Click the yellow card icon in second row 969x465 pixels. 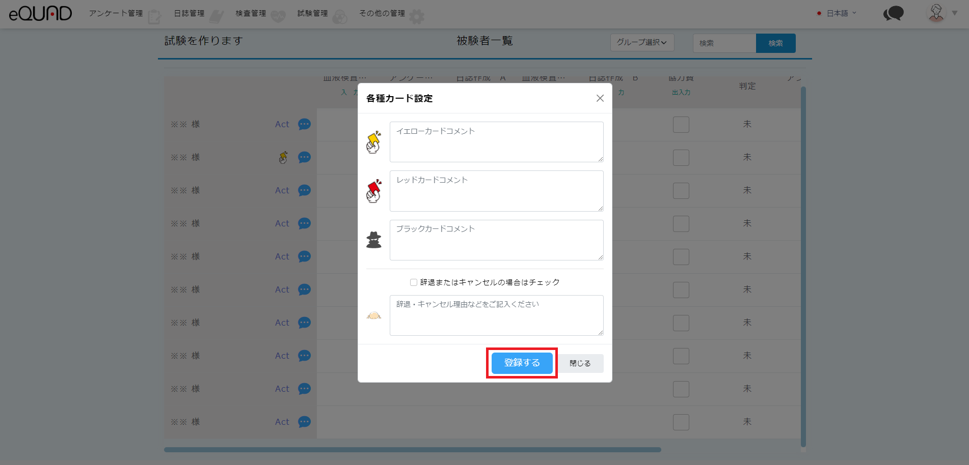coord(283,158)
